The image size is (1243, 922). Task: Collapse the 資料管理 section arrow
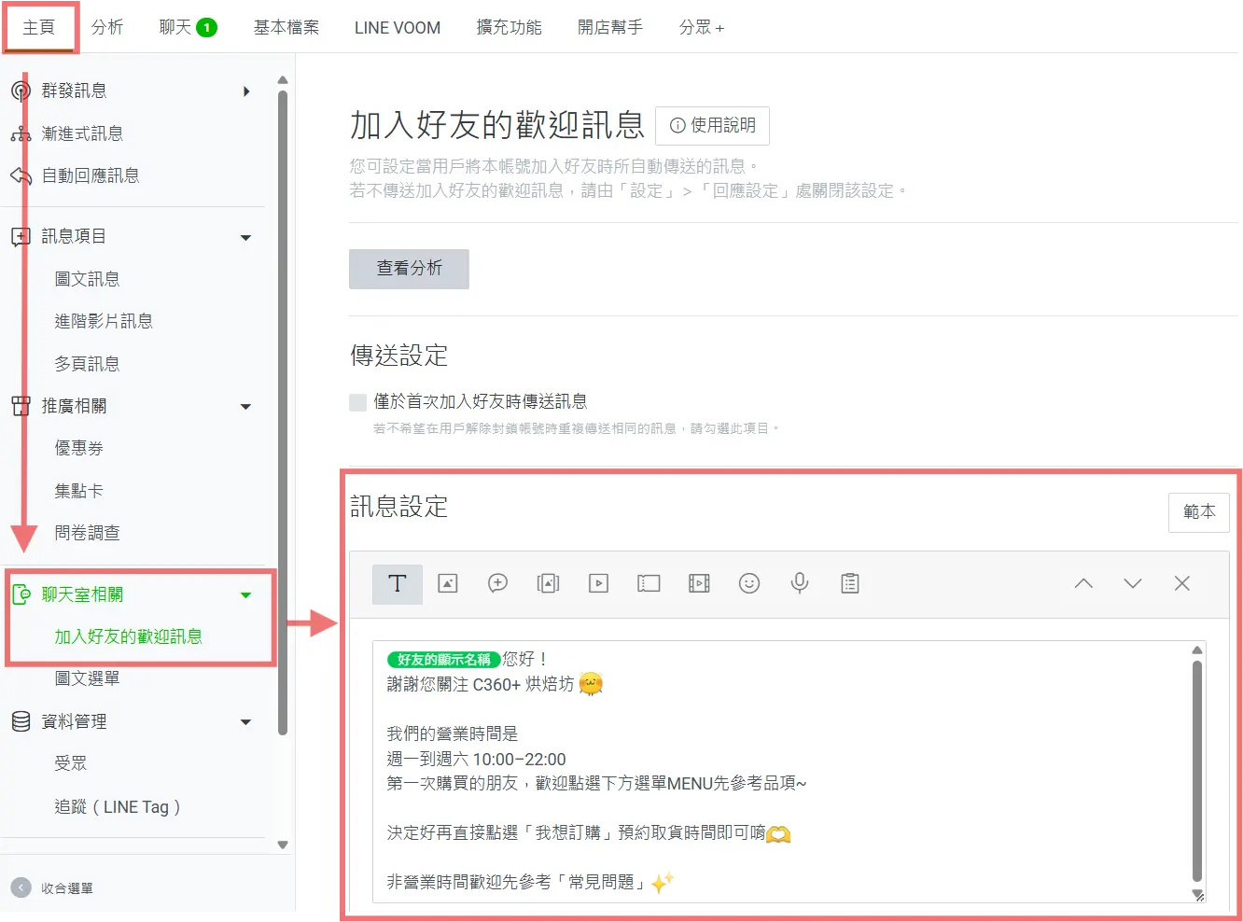tap(246, 722)
